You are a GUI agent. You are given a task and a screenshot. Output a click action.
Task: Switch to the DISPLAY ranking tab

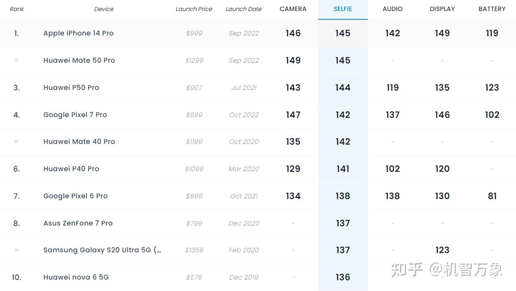click(x=442, y=9)
